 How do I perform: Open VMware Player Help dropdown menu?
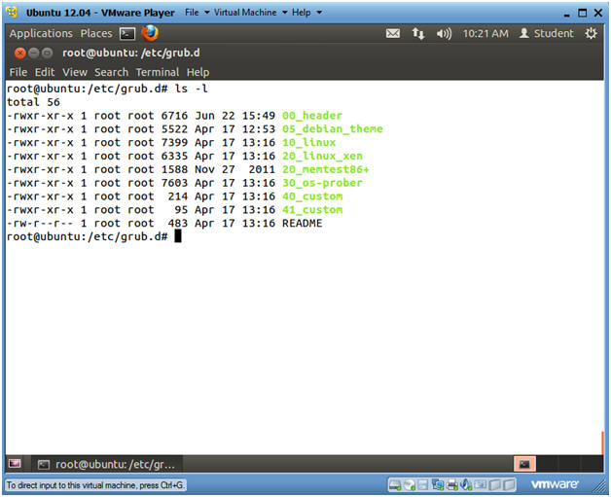[306, 13]
